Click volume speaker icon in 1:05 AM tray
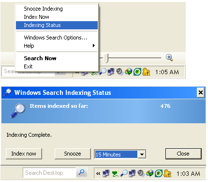The width and height of the screenshot is (208, 182). pyautogui.click(x=120, y=72)
